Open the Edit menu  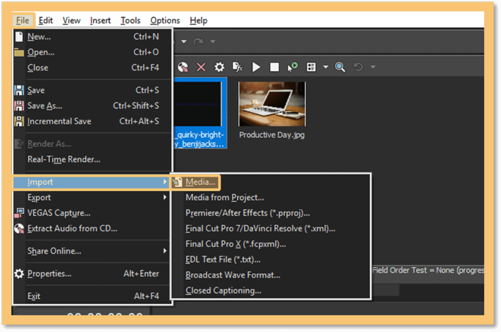coord(46,20)
